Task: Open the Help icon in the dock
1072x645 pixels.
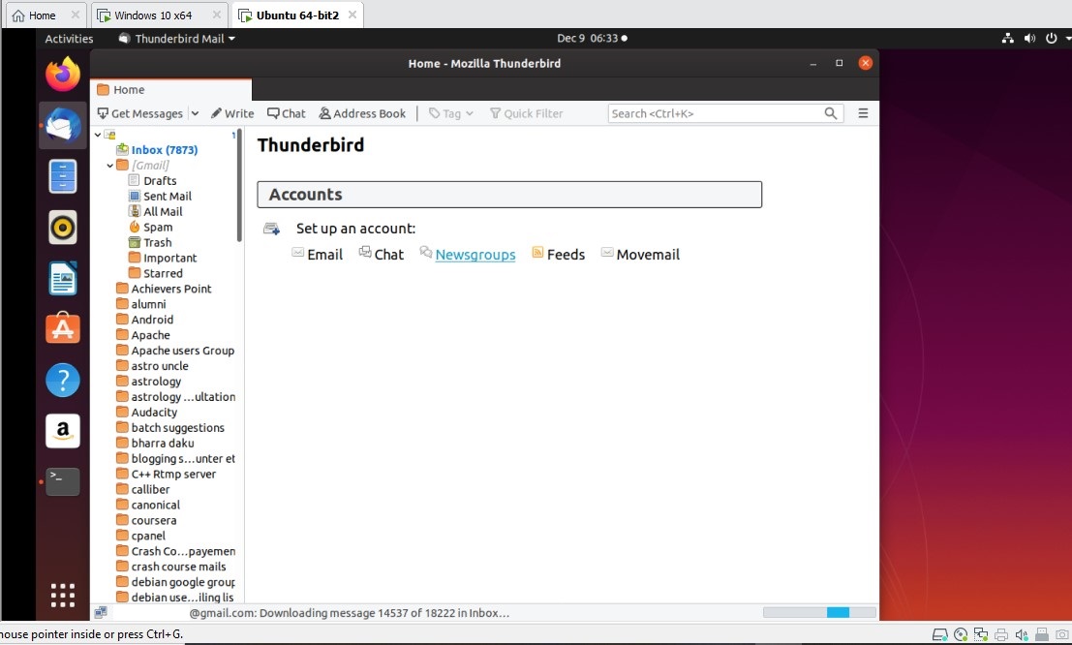Action: point(63,380)
